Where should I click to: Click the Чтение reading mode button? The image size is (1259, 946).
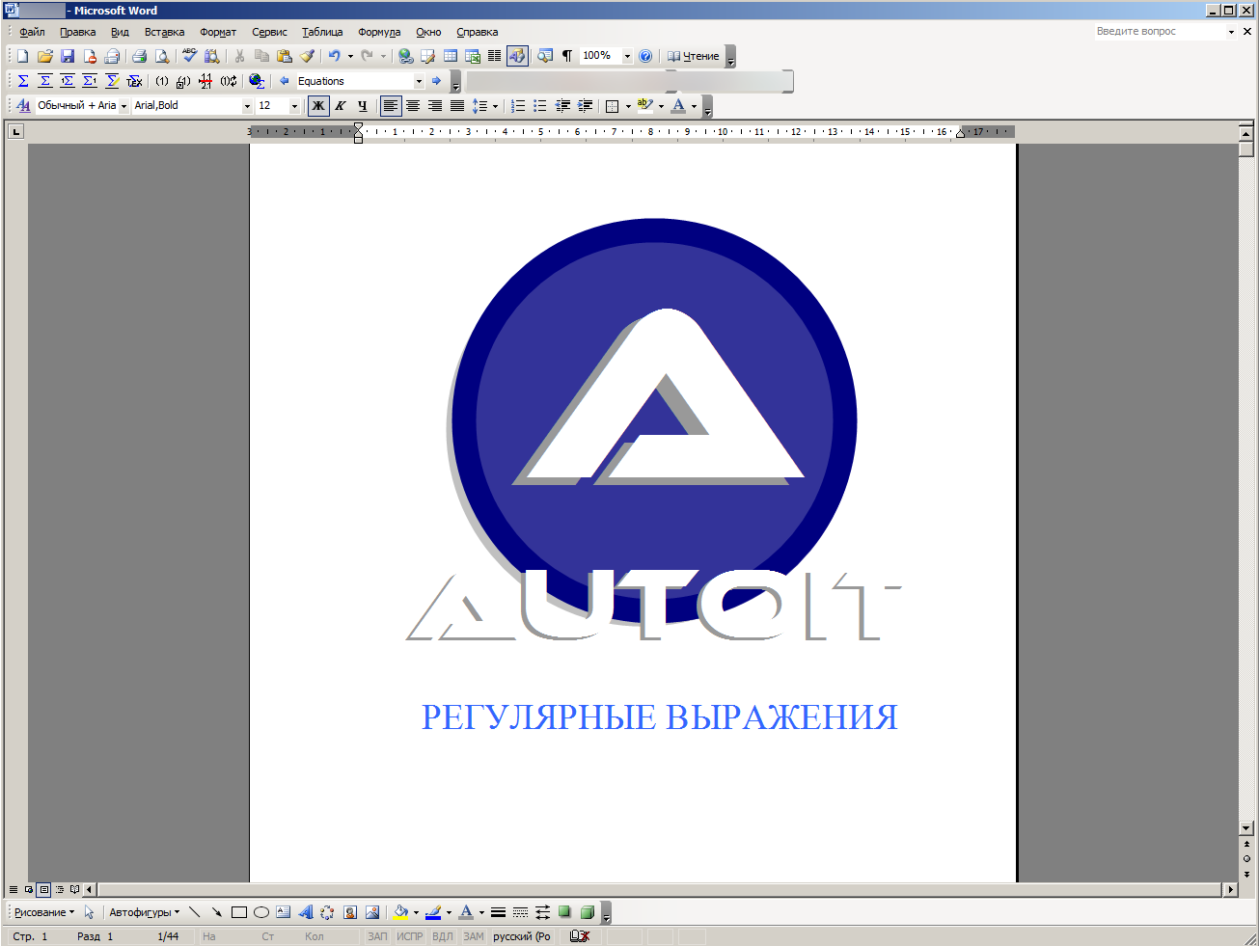tap(694, 56)
